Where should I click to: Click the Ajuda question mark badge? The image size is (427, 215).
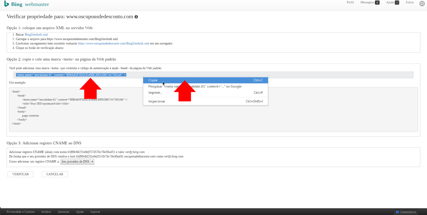397,3
